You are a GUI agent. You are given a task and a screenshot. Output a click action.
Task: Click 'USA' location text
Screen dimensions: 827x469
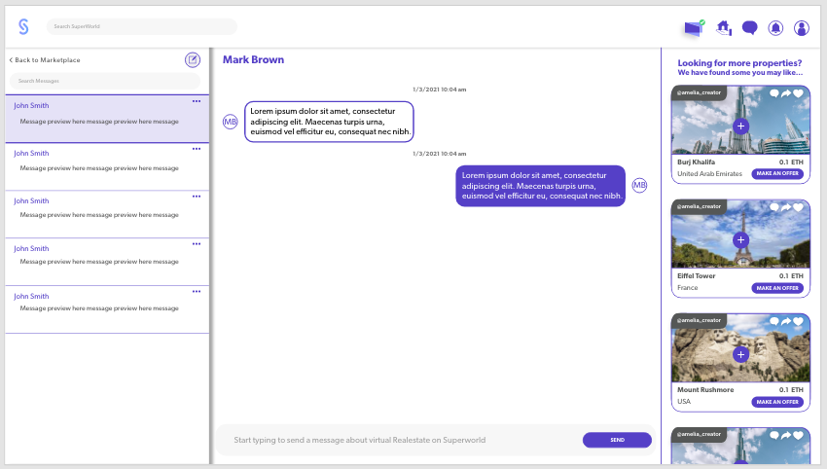point(684,402)
